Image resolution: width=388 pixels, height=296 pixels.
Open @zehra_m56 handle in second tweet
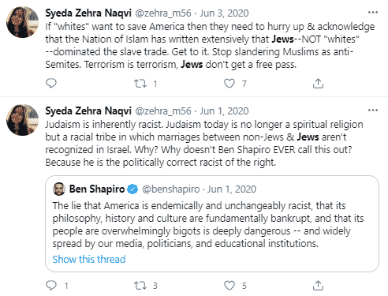163,111
